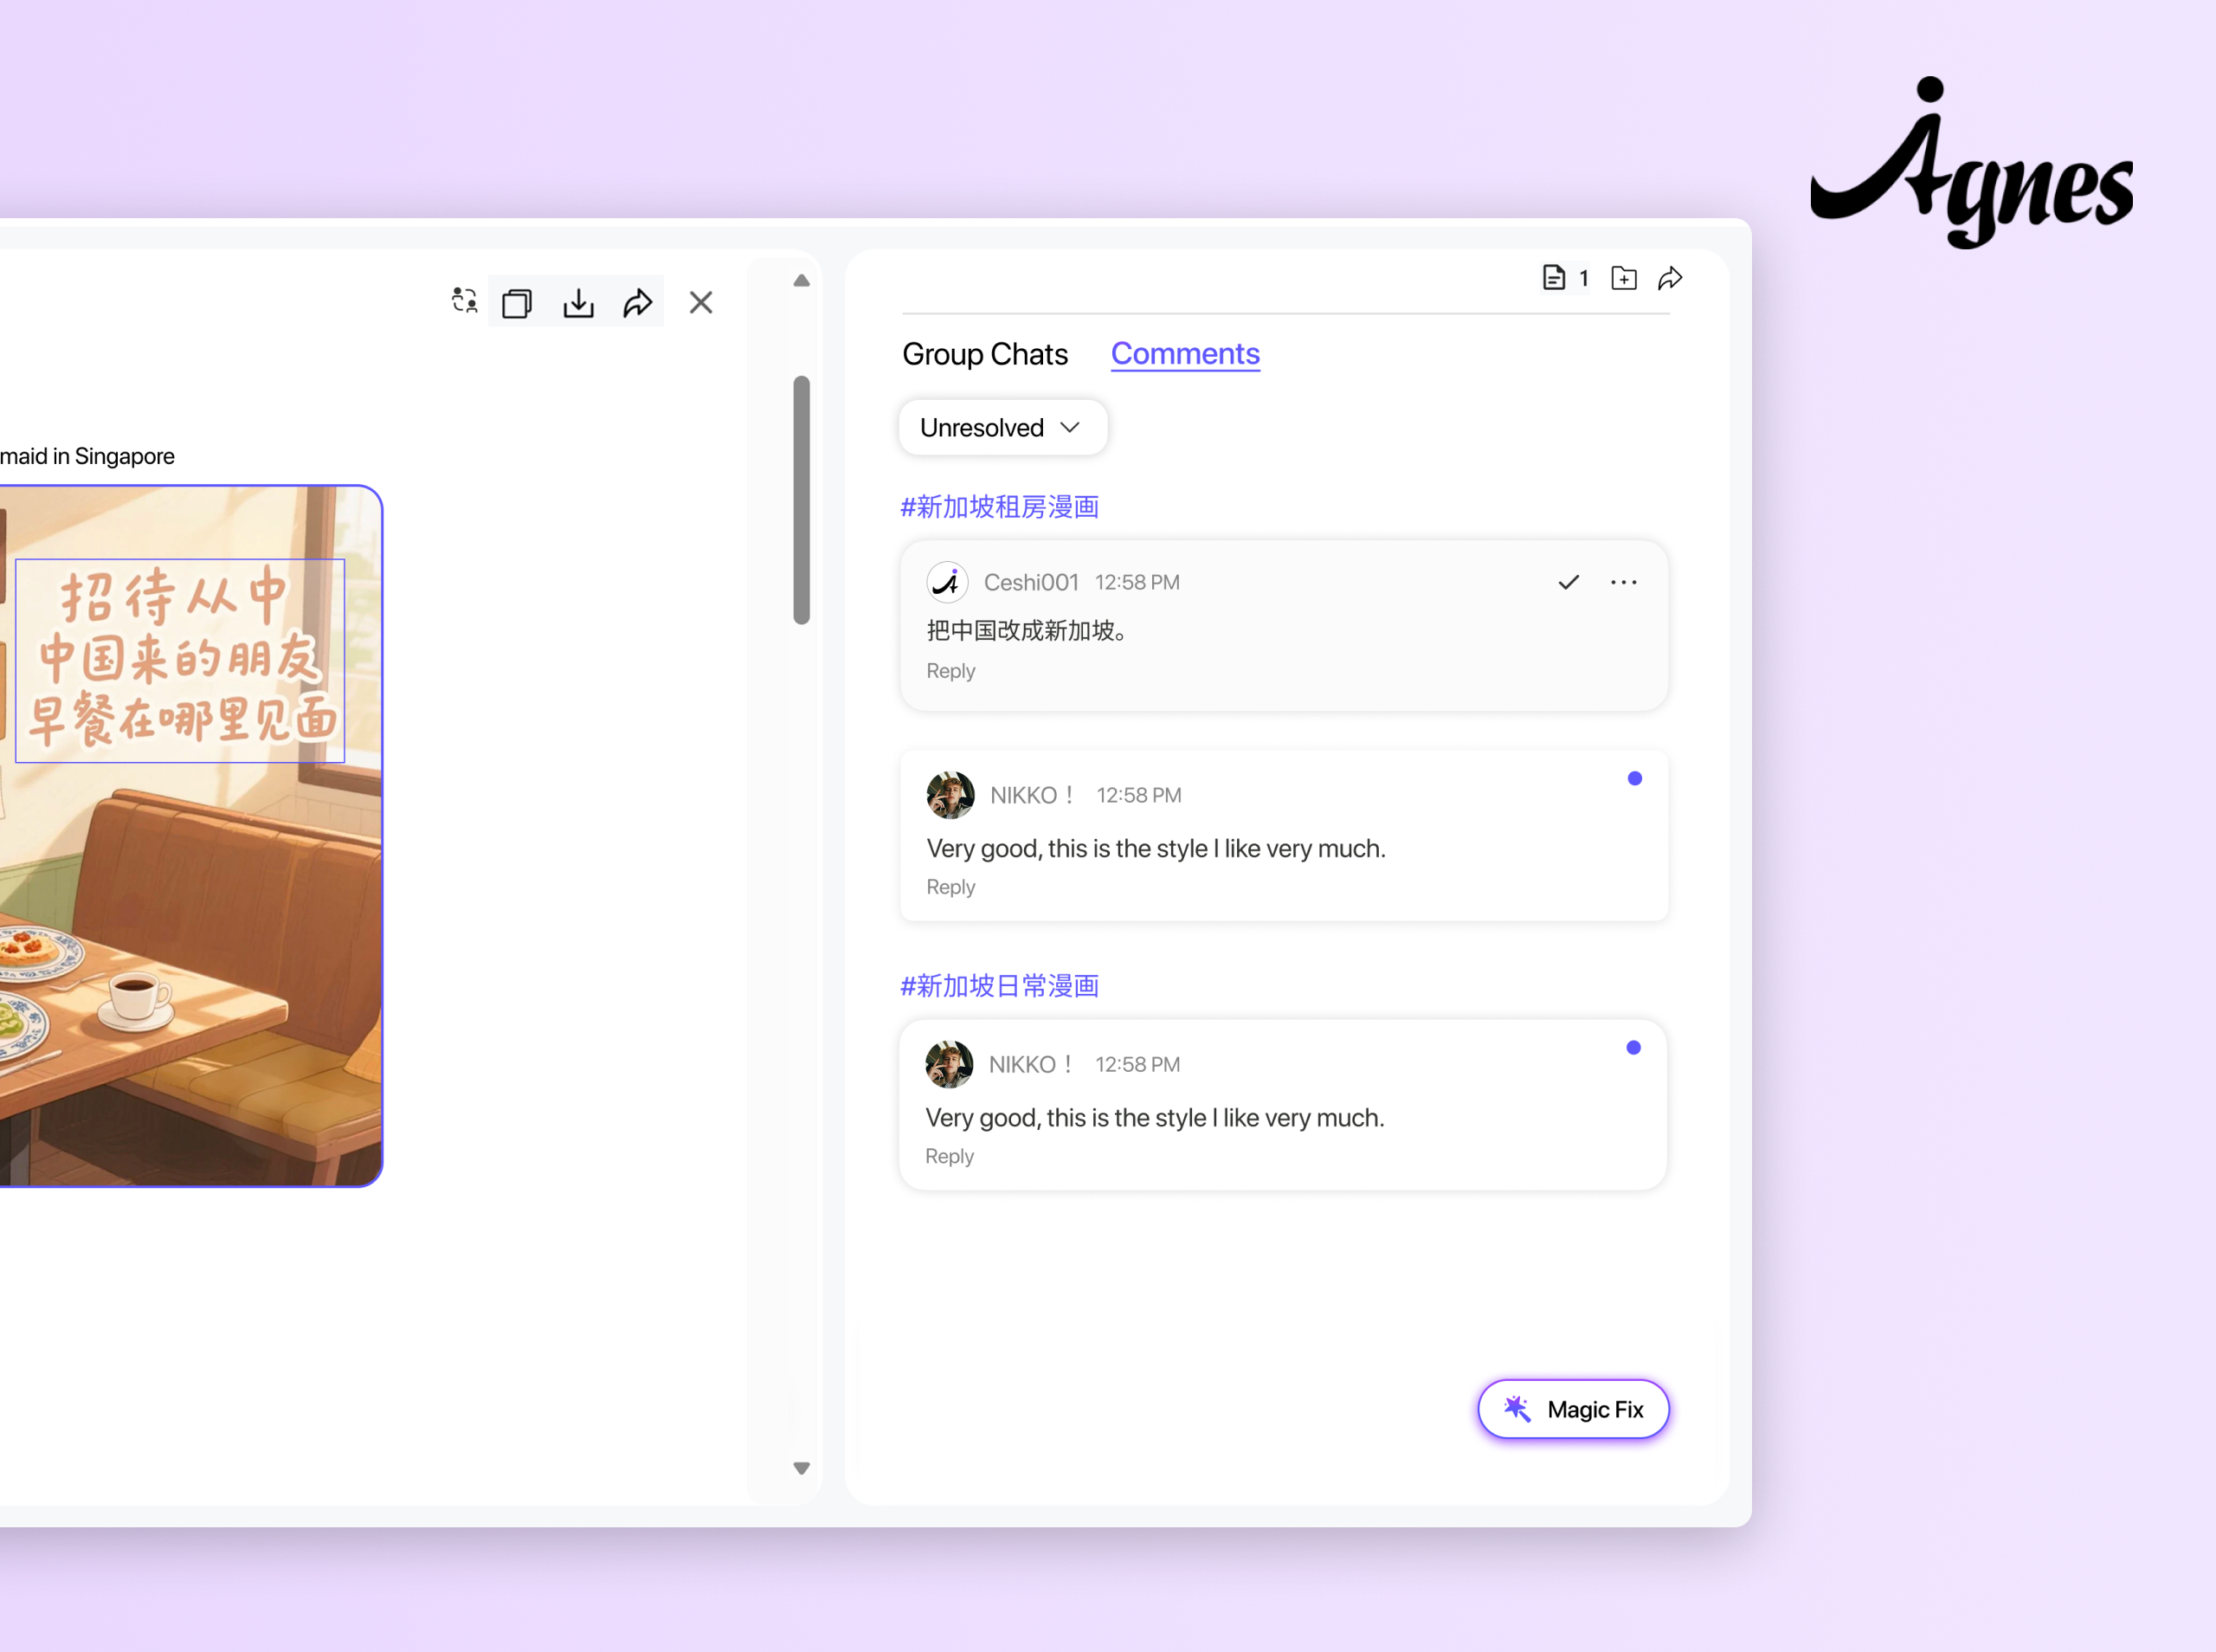
Task: Open the more options menu on Ceshi001's comment
Action: tap(1623, 582)
